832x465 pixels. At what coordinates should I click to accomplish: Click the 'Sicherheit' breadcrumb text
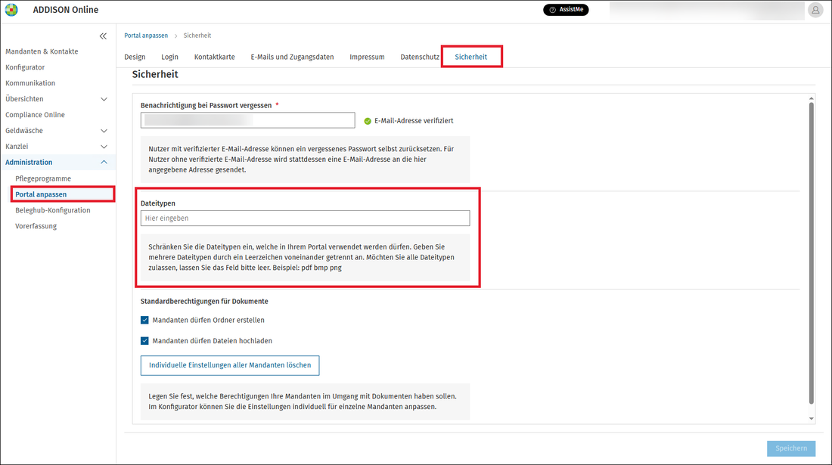(197, 36)
